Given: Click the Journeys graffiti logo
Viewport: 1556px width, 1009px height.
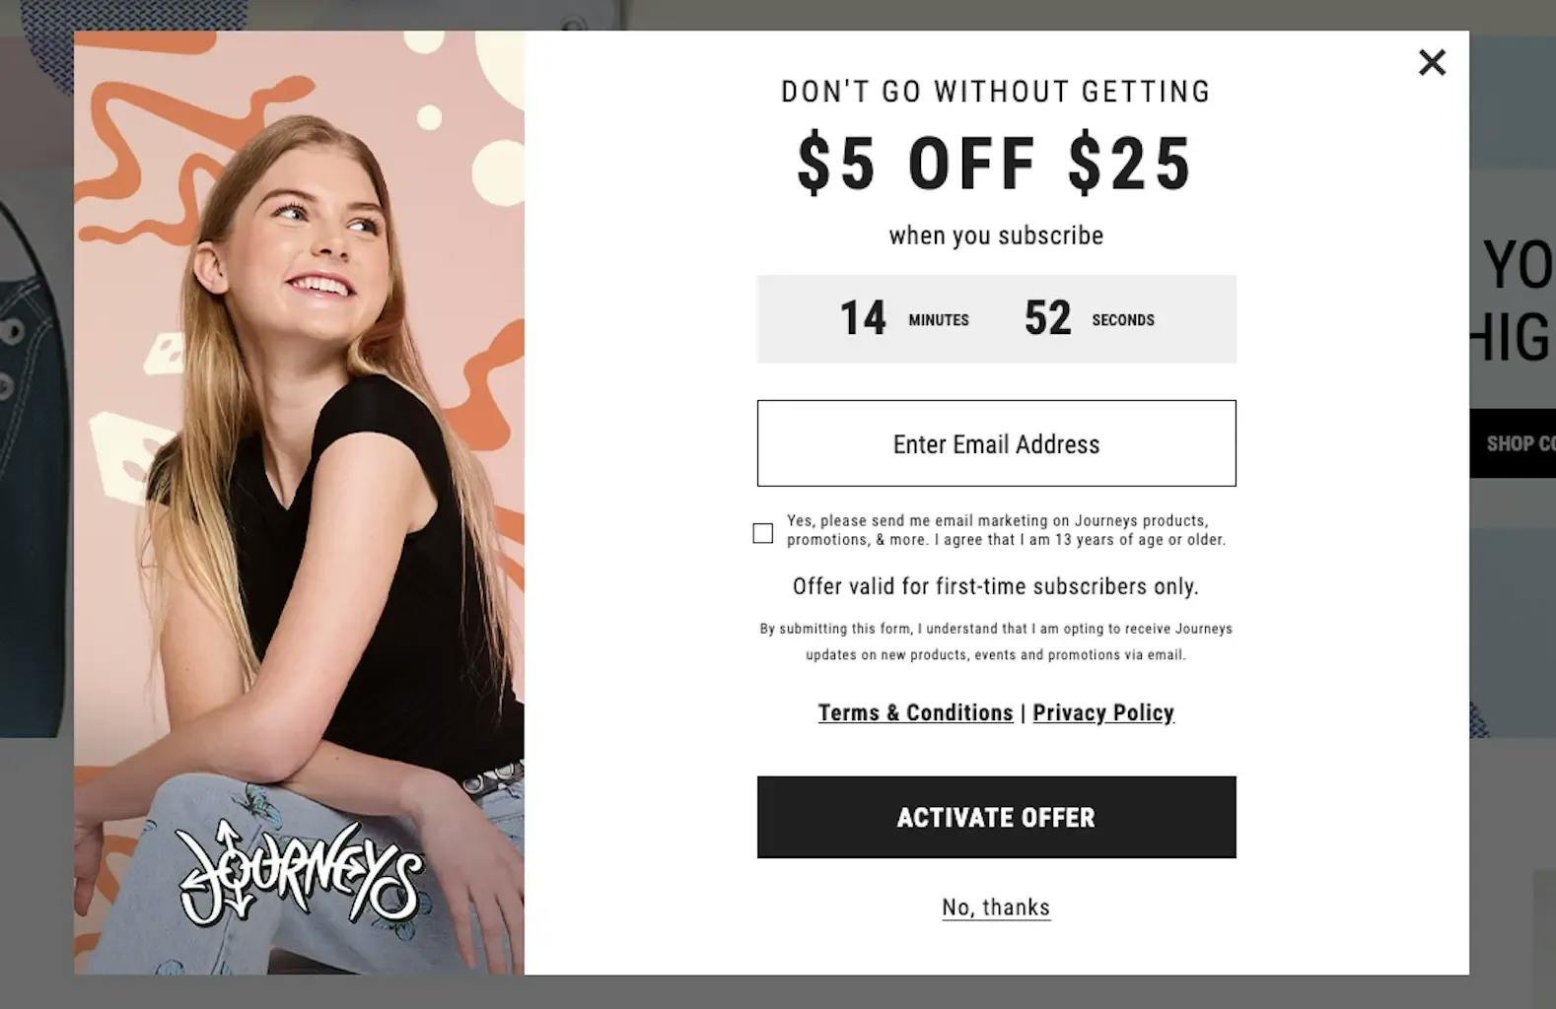Looking at the screenshot, I should pos(300,874).
